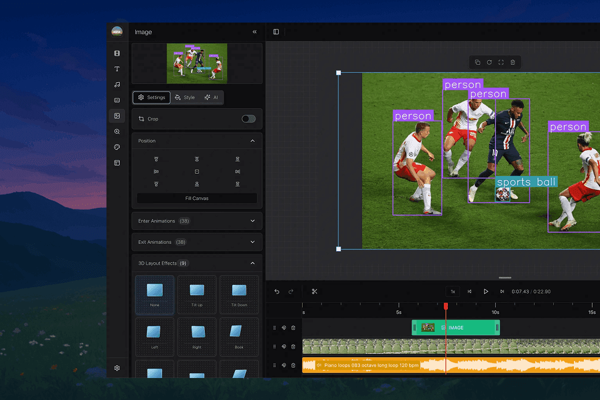
Task: Collapse the Image panel with the double-chevron
Action: [255, 32]
